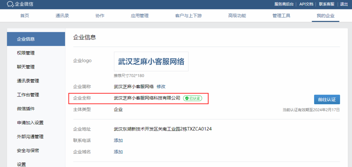Click 添加 next to 联系电话

(x=118, y=140)
